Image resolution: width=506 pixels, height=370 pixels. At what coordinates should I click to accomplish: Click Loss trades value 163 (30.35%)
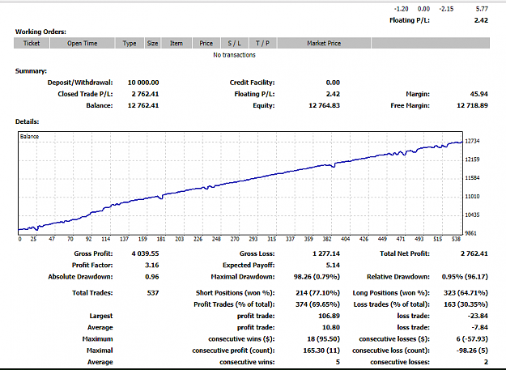click(466, 304)
